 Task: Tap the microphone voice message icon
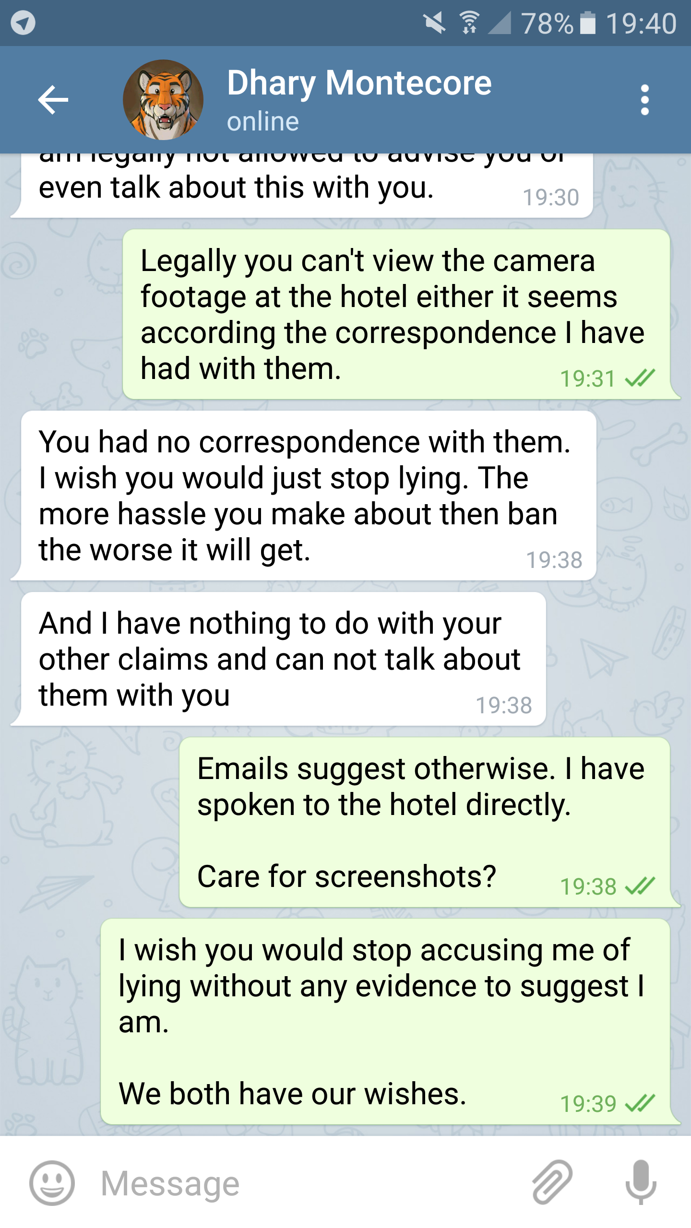(641, 1182)
